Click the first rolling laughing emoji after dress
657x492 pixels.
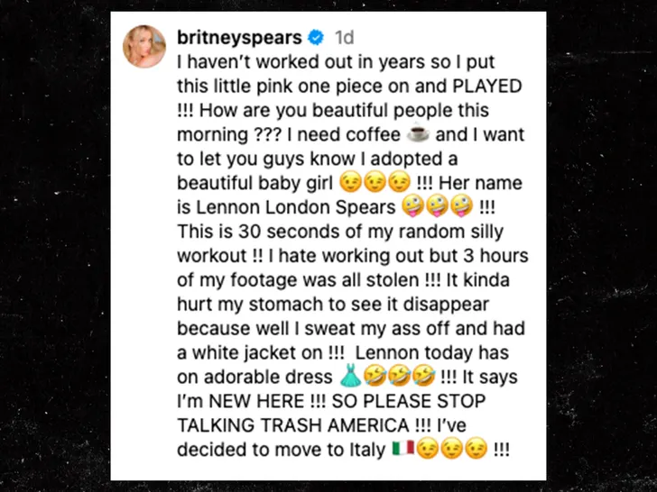(375, 376)
